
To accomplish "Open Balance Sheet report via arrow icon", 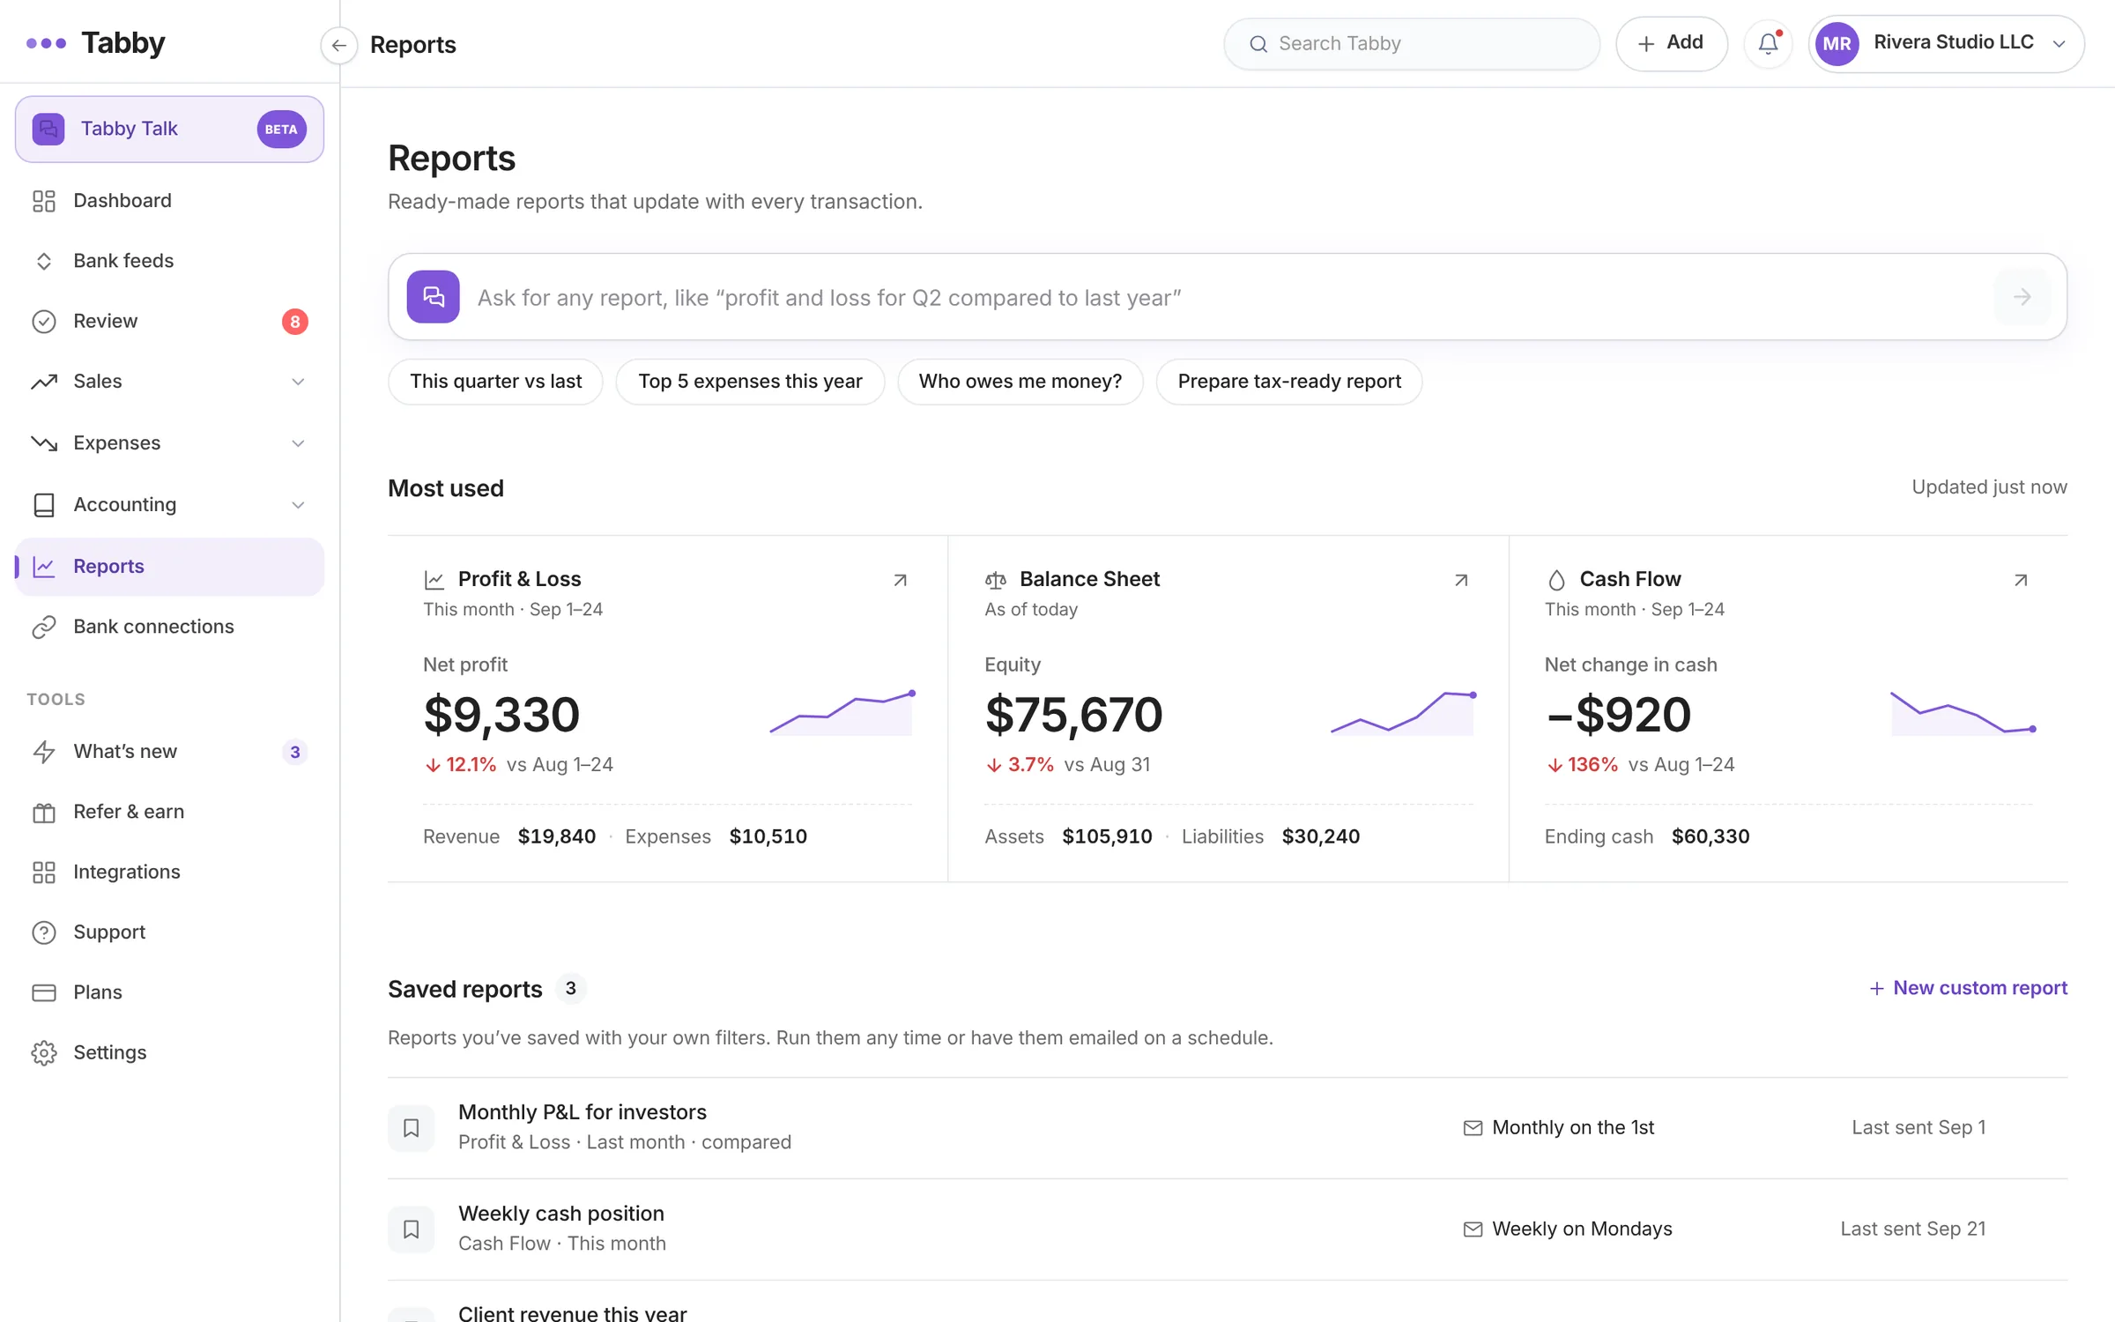I will click(1461, 580).
